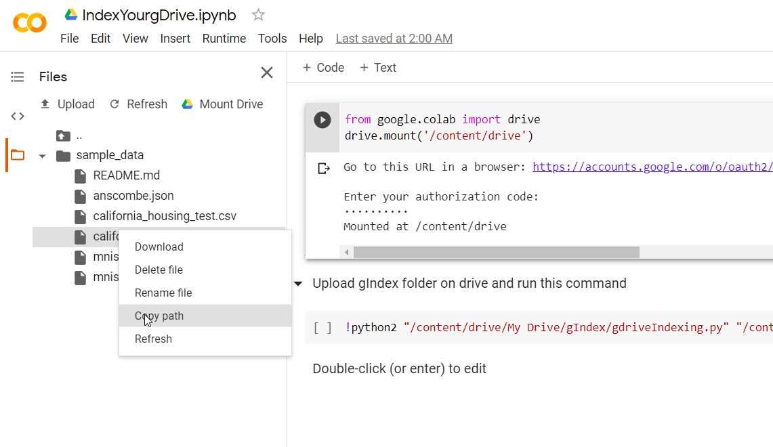
Task: Click the Mount Drive button
Action: tap(222, 104)
